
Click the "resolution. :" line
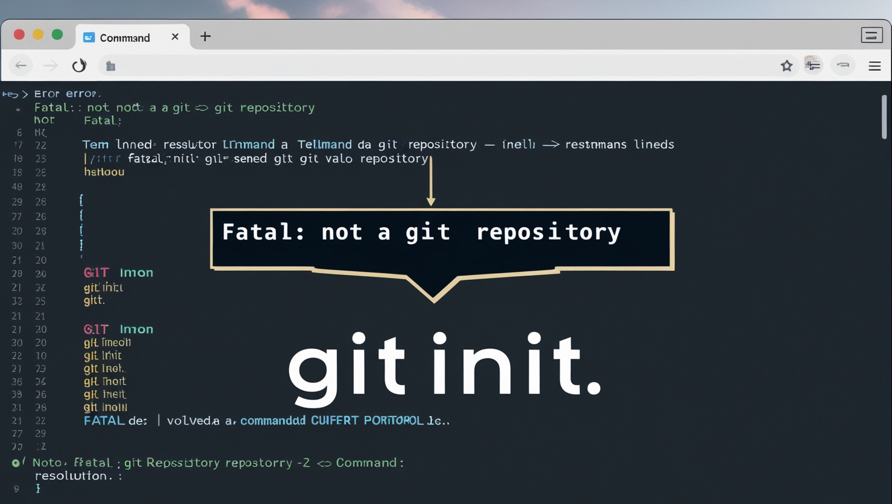pyautogui.click(x=78, y=476)
